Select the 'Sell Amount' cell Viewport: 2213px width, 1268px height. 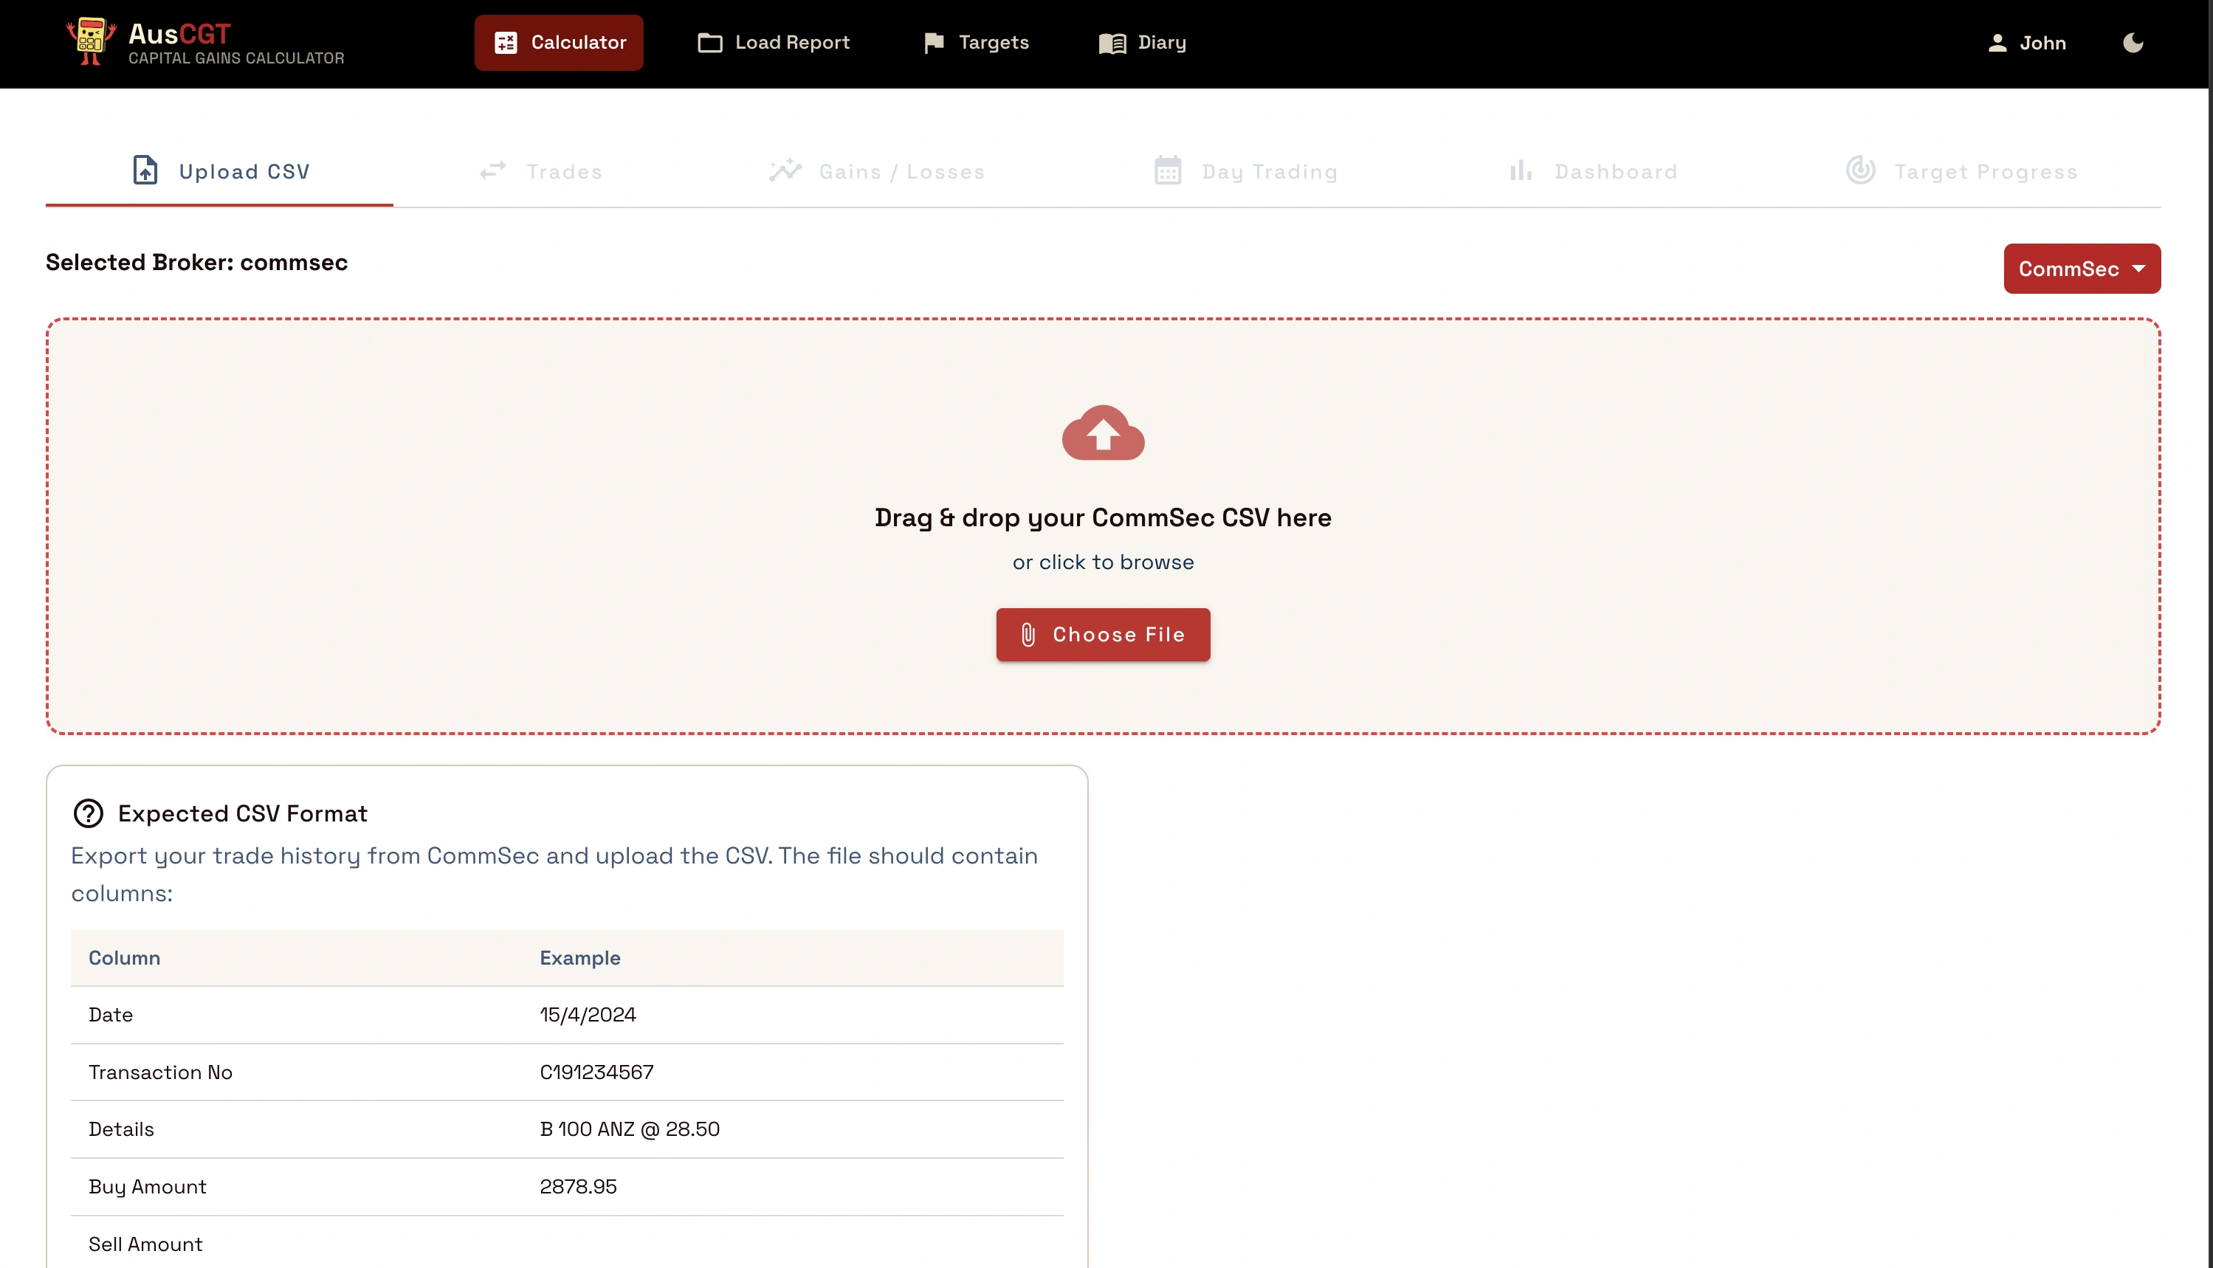[x=145, y=1244]
